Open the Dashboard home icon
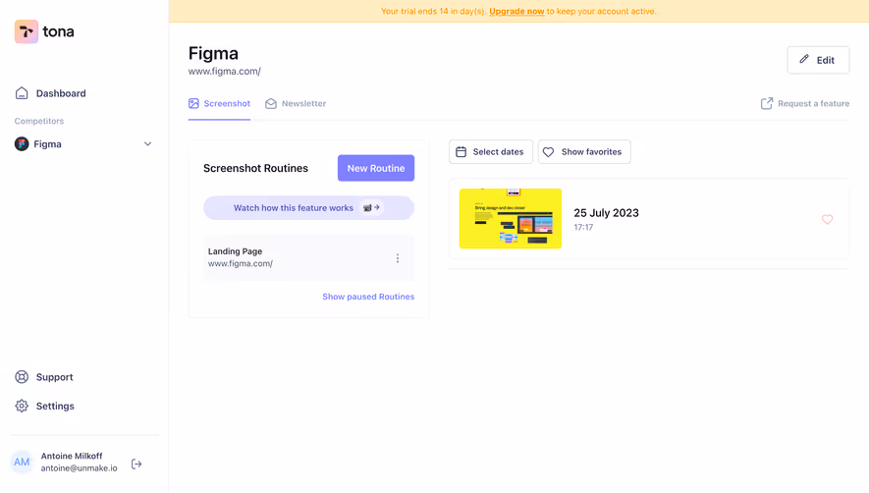Screen dimensions: 869x493 coord(22,93)
